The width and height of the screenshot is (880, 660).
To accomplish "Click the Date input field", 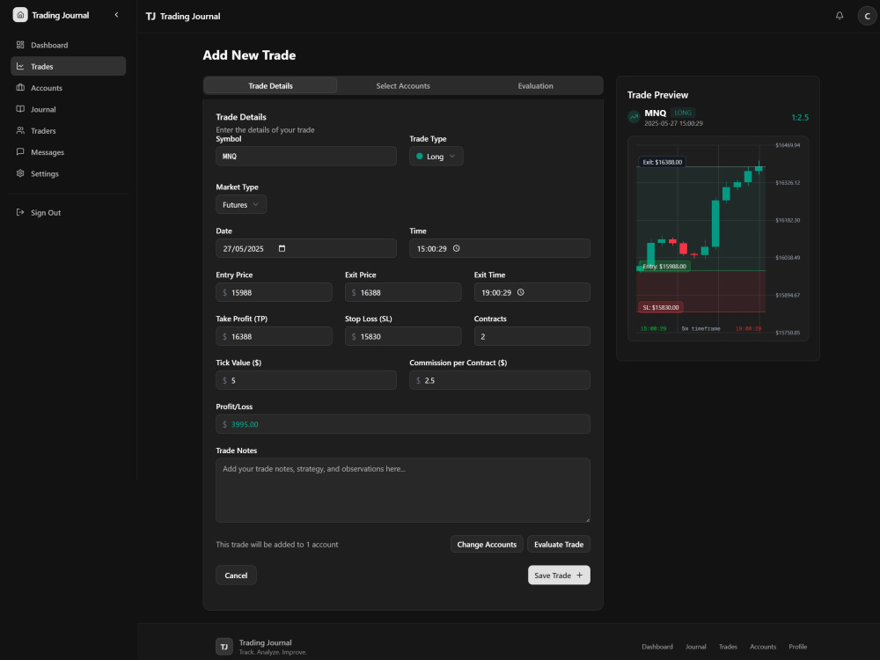I will point(306,248).
